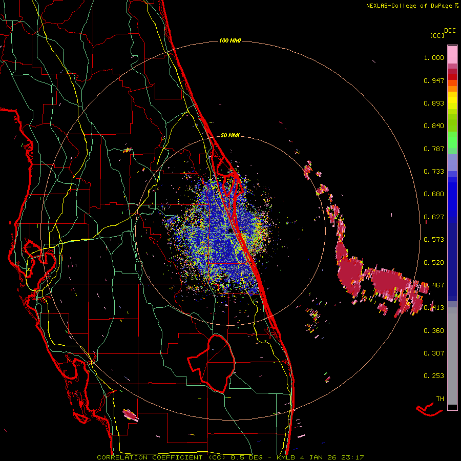Pick the lavender swatch beside 0.733
The height and width of the screenshot is (461, 461).
tap(452, 163)
